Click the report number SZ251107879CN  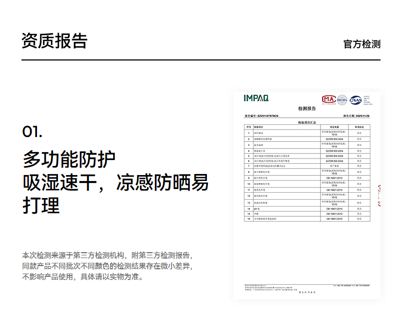pyautogui.click(x=265, y=116)
